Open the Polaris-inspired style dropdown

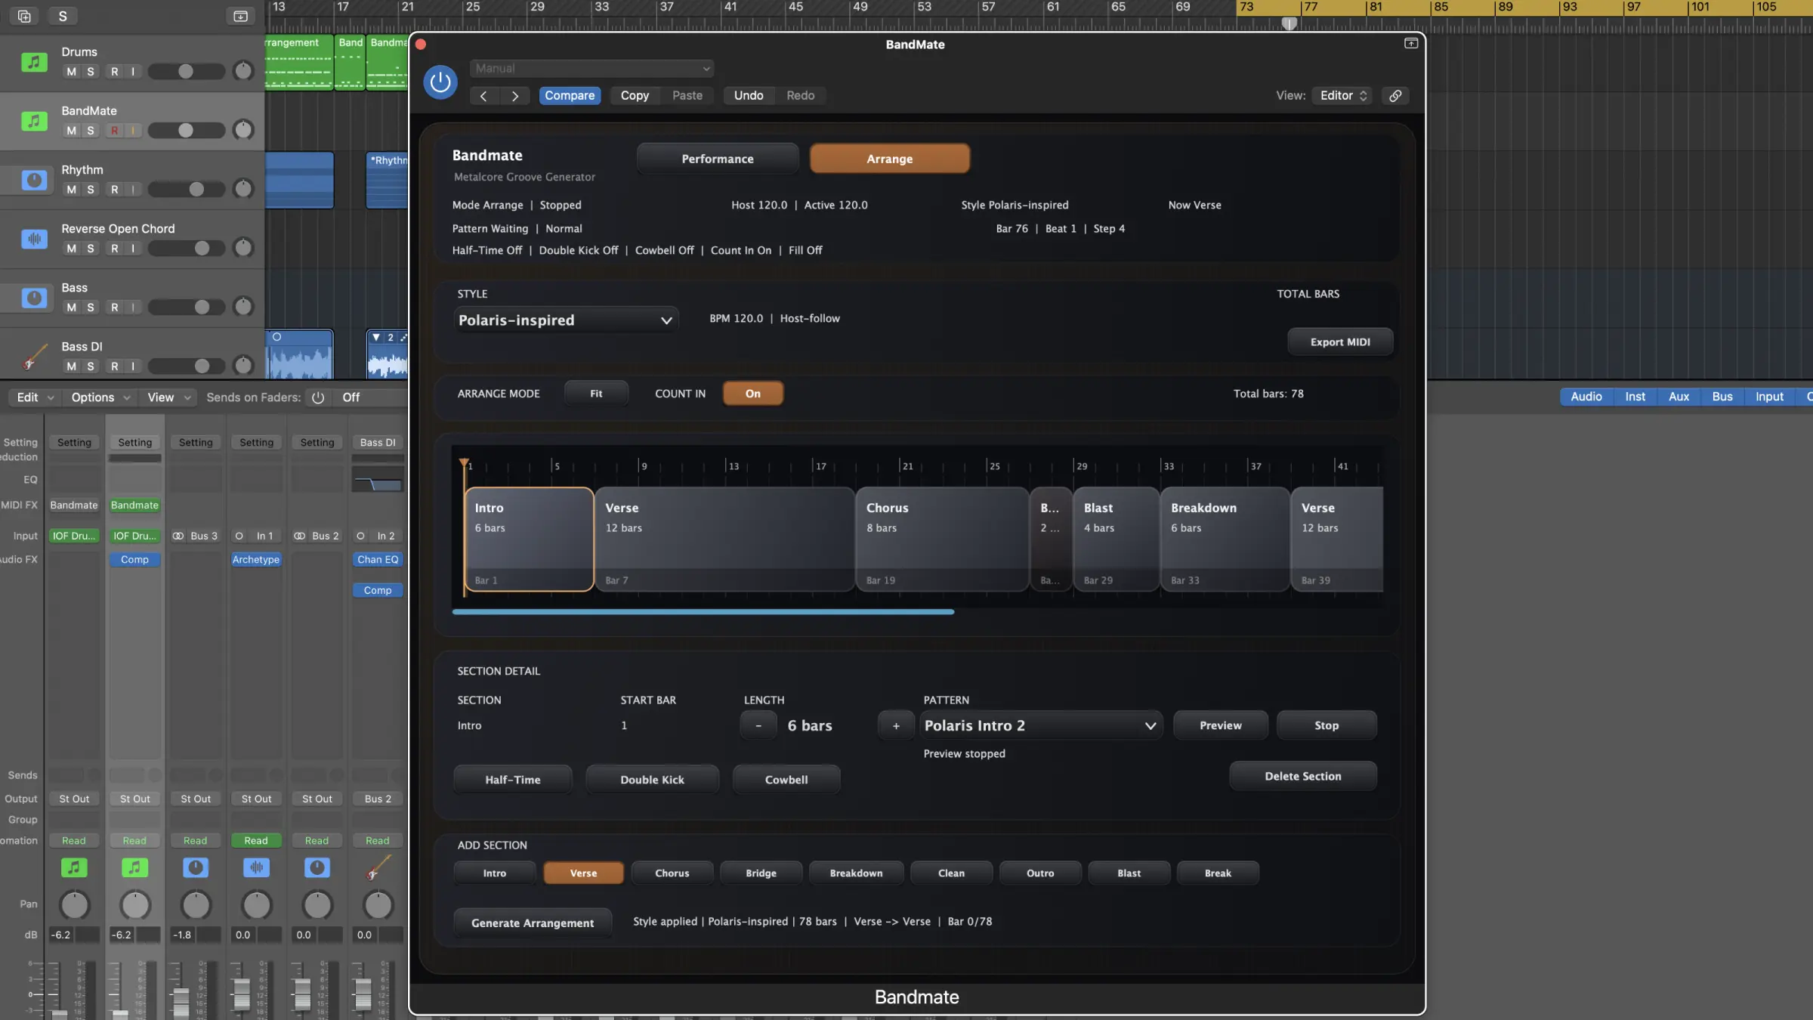[566, 320]
